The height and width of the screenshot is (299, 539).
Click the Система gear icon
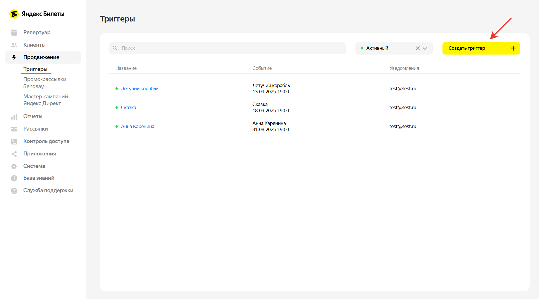pyautogui.click(x=14, y=166)
